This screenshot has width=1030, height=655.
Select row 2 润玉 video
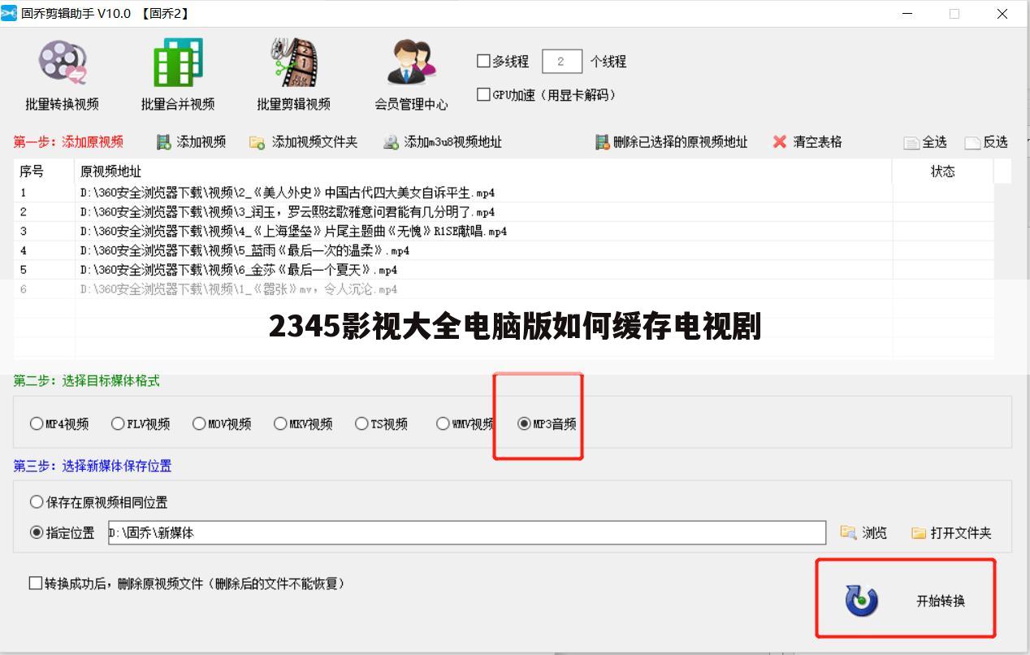coord(504,212)
